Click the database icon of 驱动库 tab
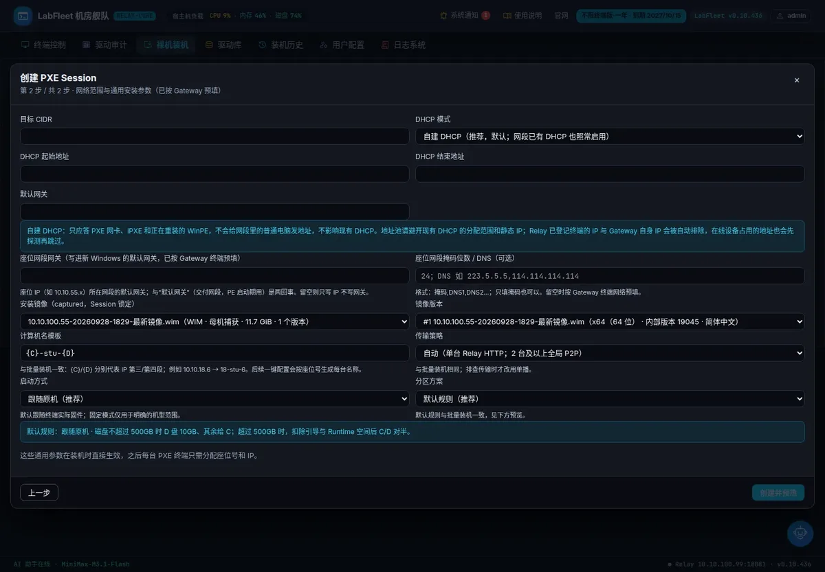Screen dimensions: 825x572 208,45
